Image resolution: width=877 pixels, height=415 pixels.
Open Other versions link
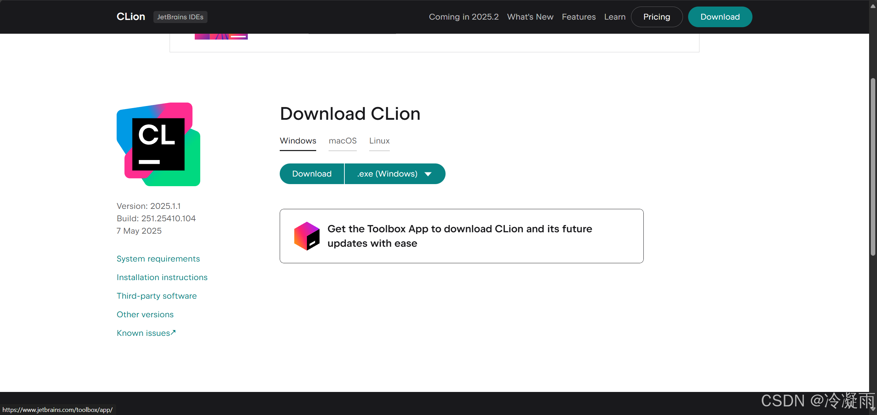tap(145, 315)
